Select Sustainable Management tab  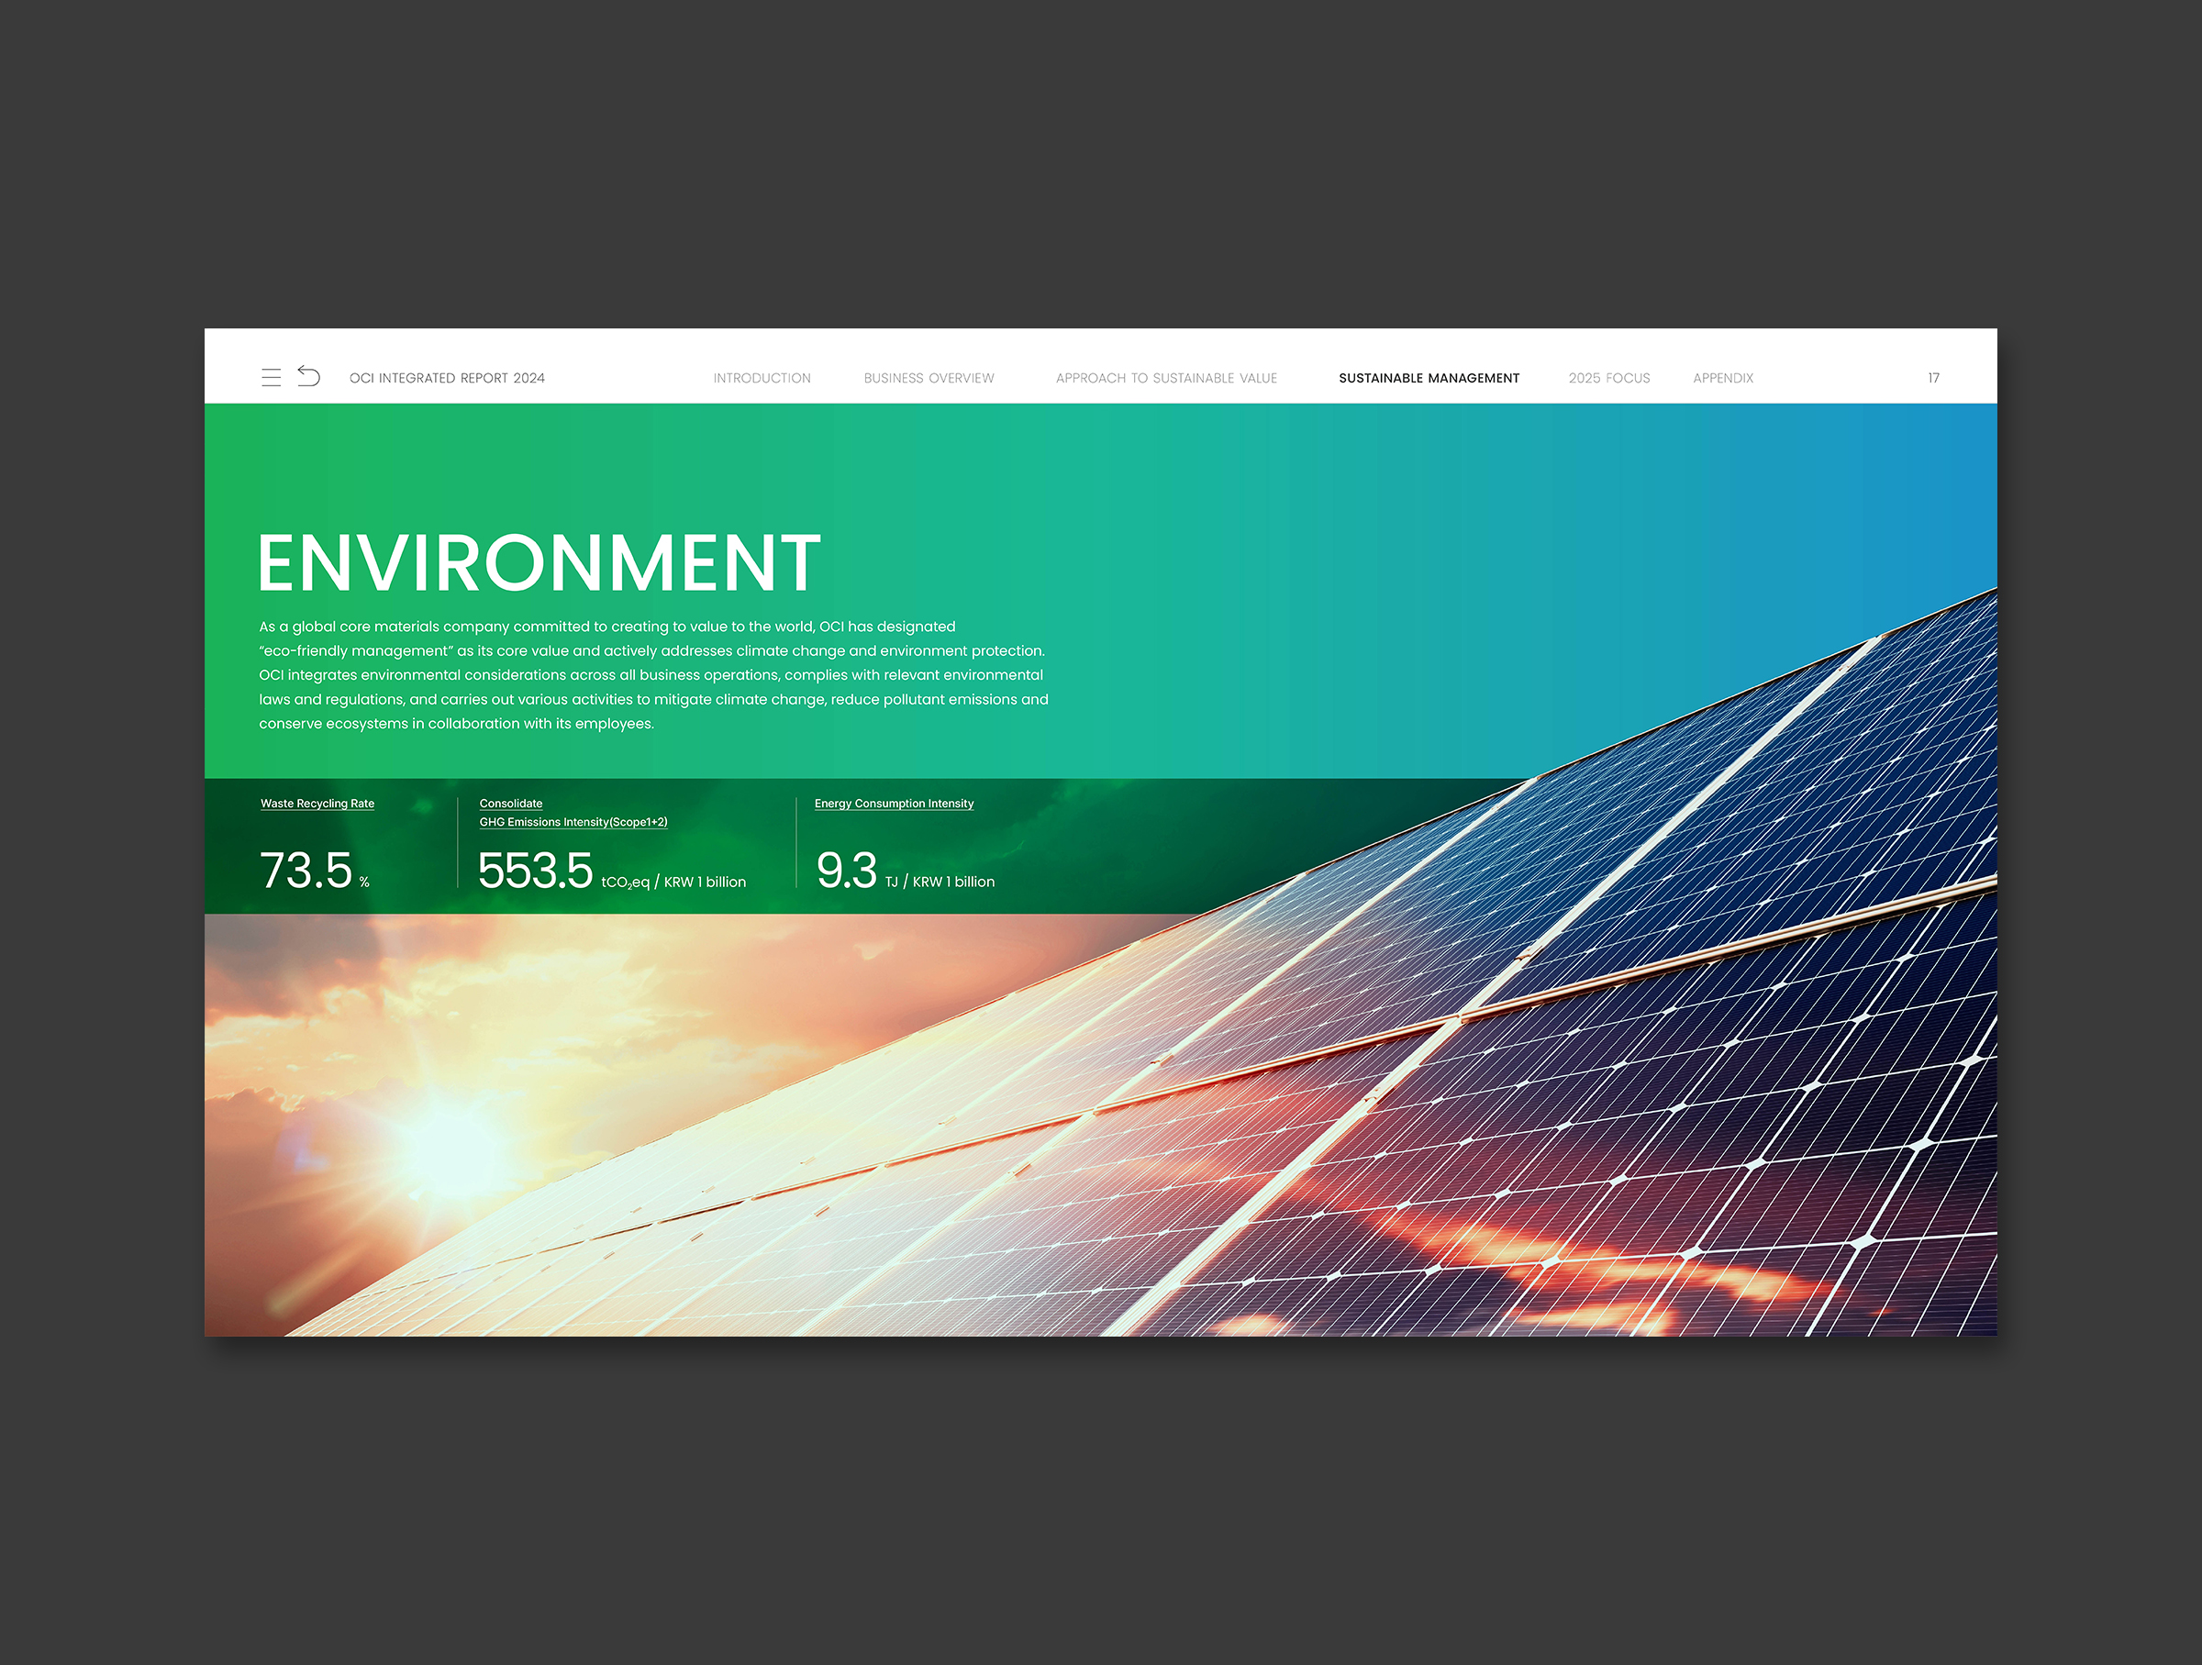(x=1429, y=378)
